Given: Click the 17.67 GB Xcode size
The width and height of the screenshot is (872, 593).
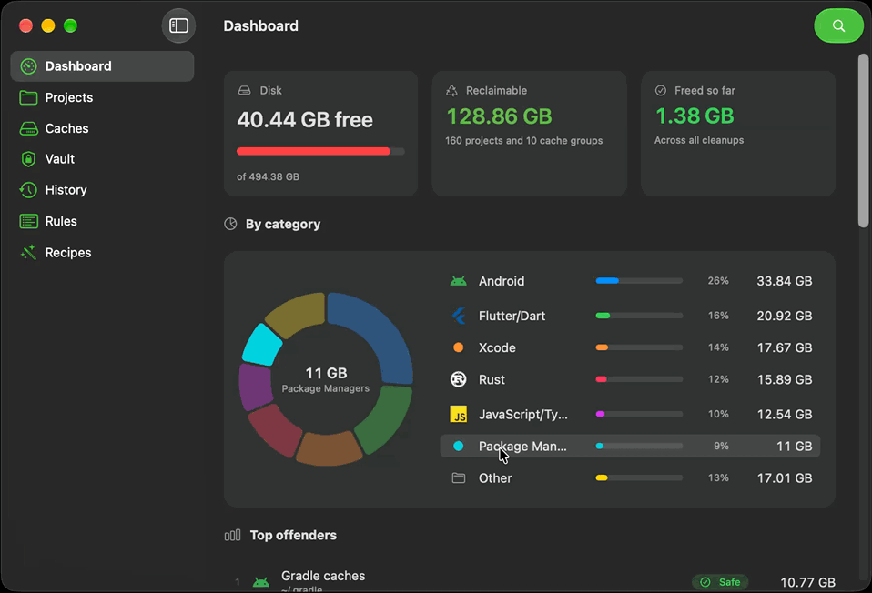Looking at the screenshot, I should [x=784, y=348].
